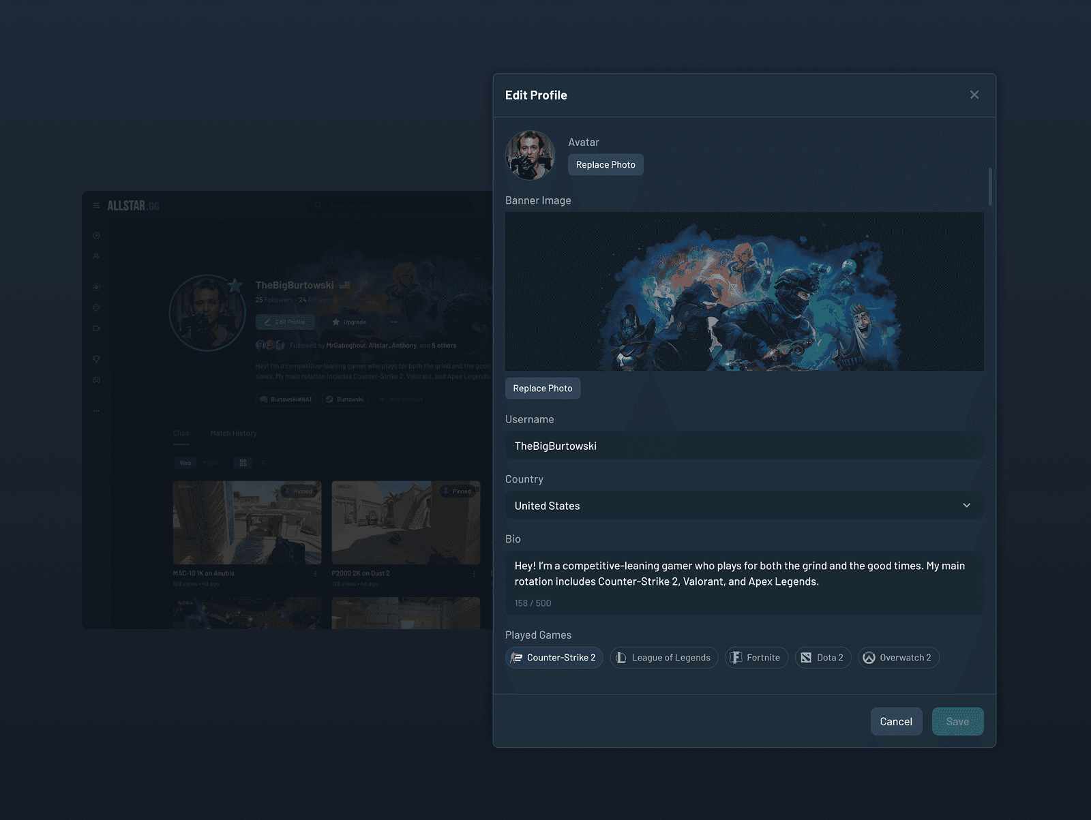Click the Edit Profile button on profile page
Viewport: 1091px width, 820px height.
[x=285, y=322]
